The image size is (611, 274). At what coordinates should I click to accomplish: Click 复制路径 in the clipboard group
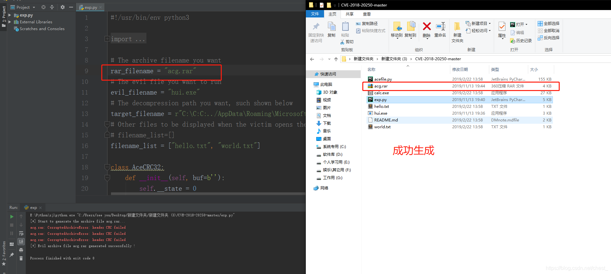click(x=367, y=24)
